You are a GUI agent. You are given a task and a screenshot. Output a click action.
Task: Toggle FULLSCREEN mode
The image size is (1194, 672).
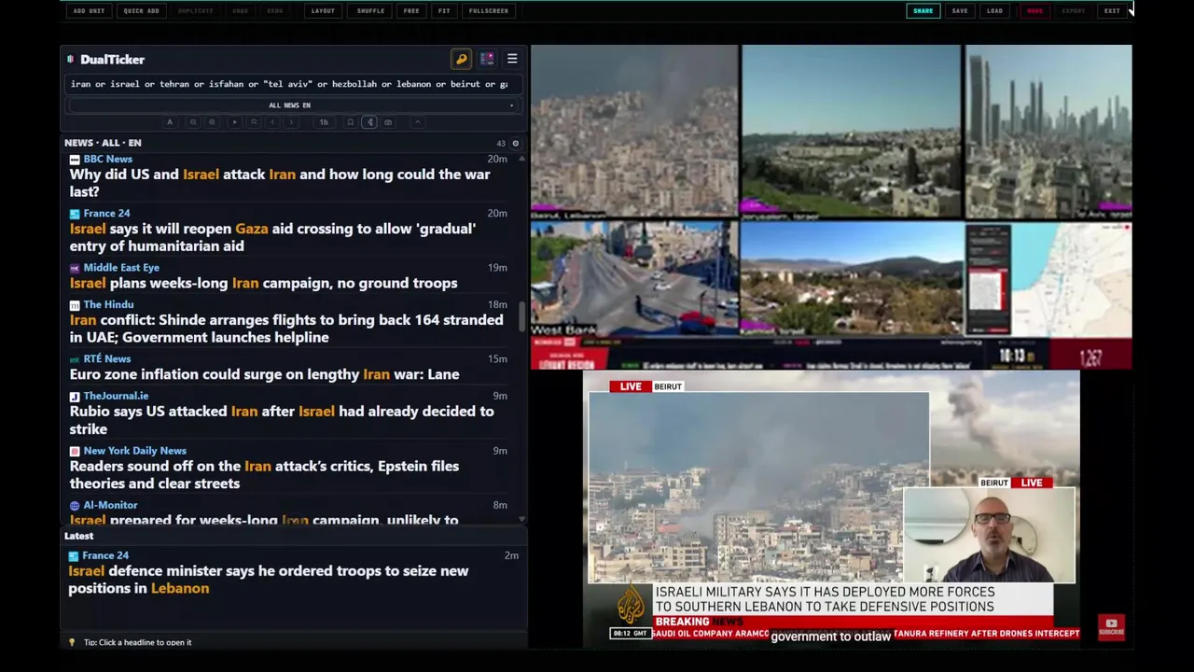point(489,11)
